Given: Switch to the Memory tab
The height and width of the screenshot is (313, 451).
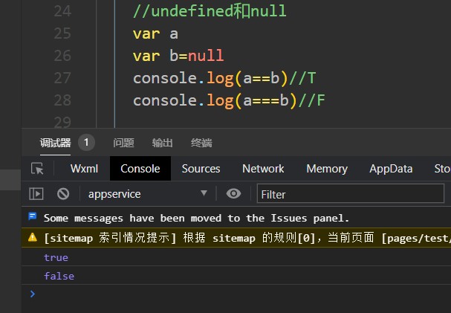Looking at the screenshot, I should 327,169.
